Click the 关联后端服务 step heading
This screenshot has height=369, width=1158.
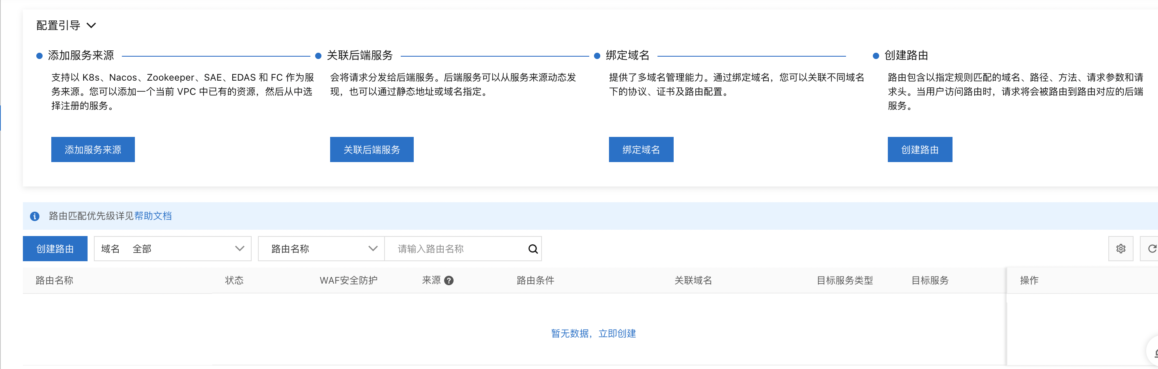point(360,55)
